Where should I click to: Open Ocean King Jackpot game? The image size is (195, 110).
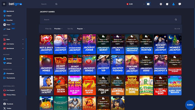[x=75, y=44]
